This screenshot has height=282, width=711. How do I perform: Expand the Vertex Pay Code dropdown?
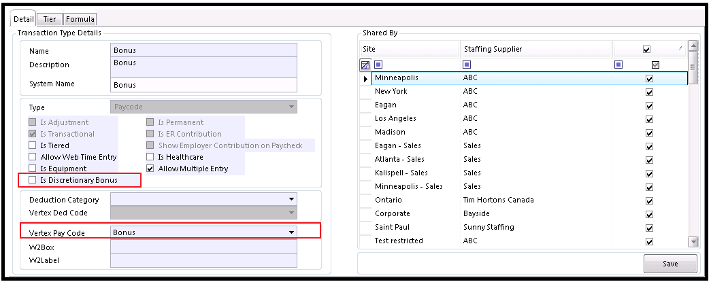[x=203, y=232]
